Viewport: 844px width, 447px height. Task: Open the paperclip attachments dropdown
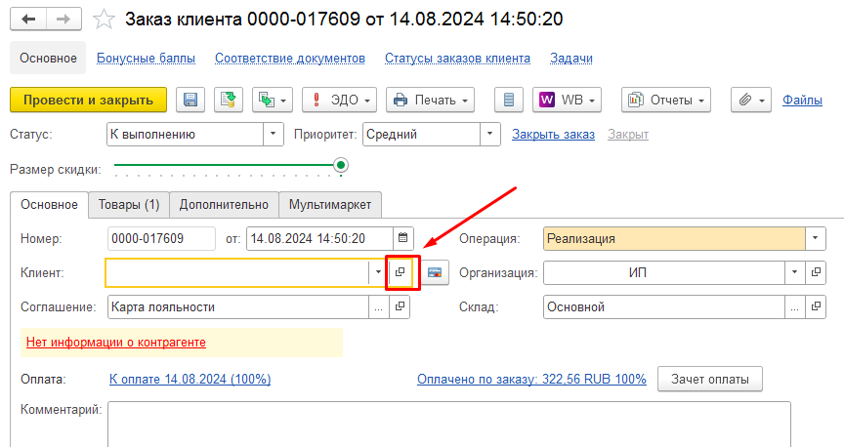pos(751,101)
